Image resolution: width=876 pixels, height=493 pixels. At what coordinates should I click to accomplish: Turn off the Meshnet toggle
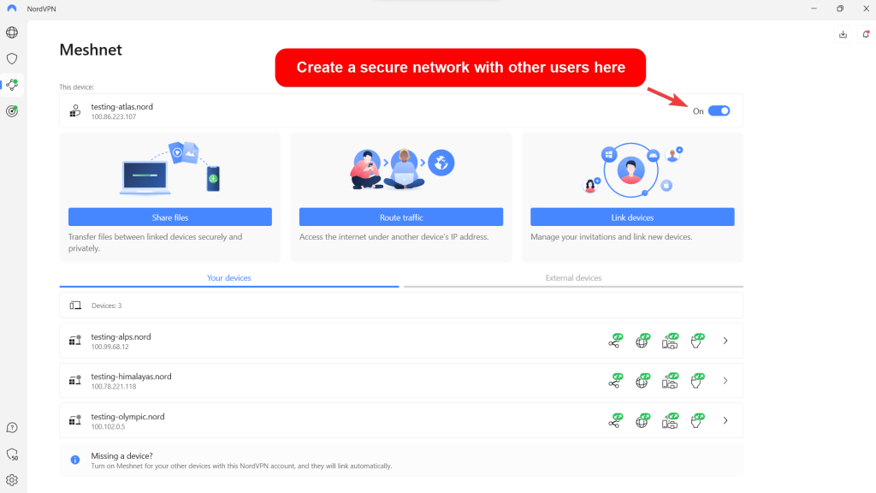(x=719, y=110)
